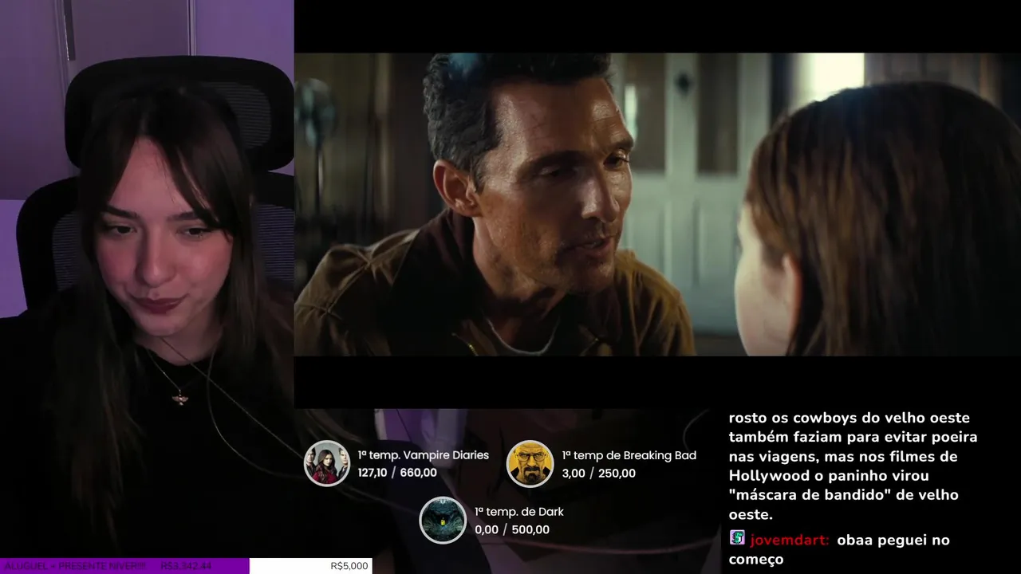Click the '127,10 / 660,00' goal amount
The image size is (1021, 574).
pos(397,473)
